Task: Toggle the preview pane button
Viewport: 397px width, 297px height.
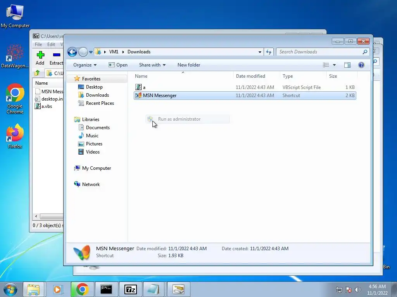Action: coord(347,65)
